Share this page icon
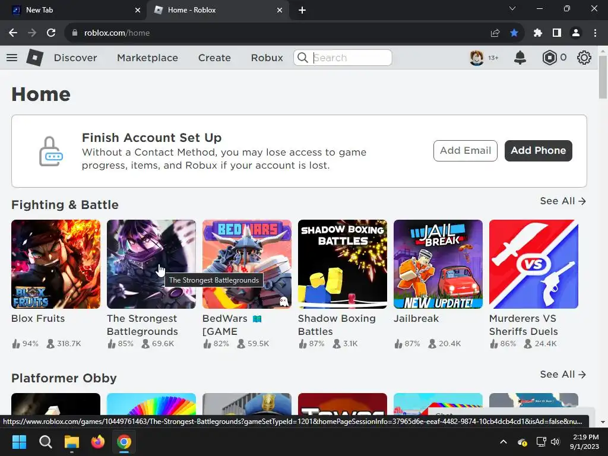 495,33
